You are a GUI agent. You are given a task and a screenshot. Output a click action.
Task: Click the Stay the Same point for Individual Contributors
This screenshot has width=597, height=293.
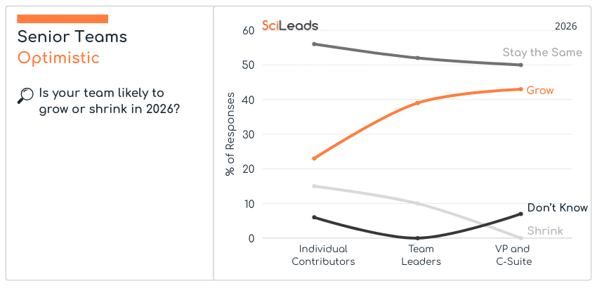(x=315, y=44)
